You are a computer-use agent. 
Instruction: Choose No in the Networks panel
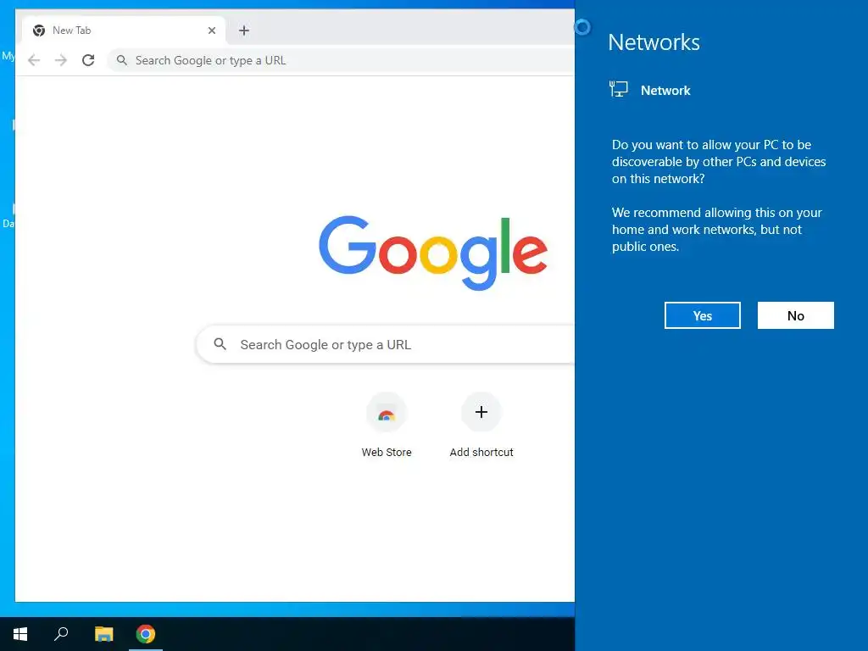click(x=795, y=315)
